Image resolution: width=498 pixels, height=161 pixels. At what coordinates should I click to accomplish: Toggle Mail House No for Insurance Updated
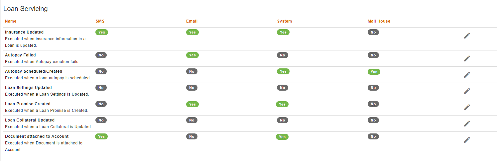373,32
